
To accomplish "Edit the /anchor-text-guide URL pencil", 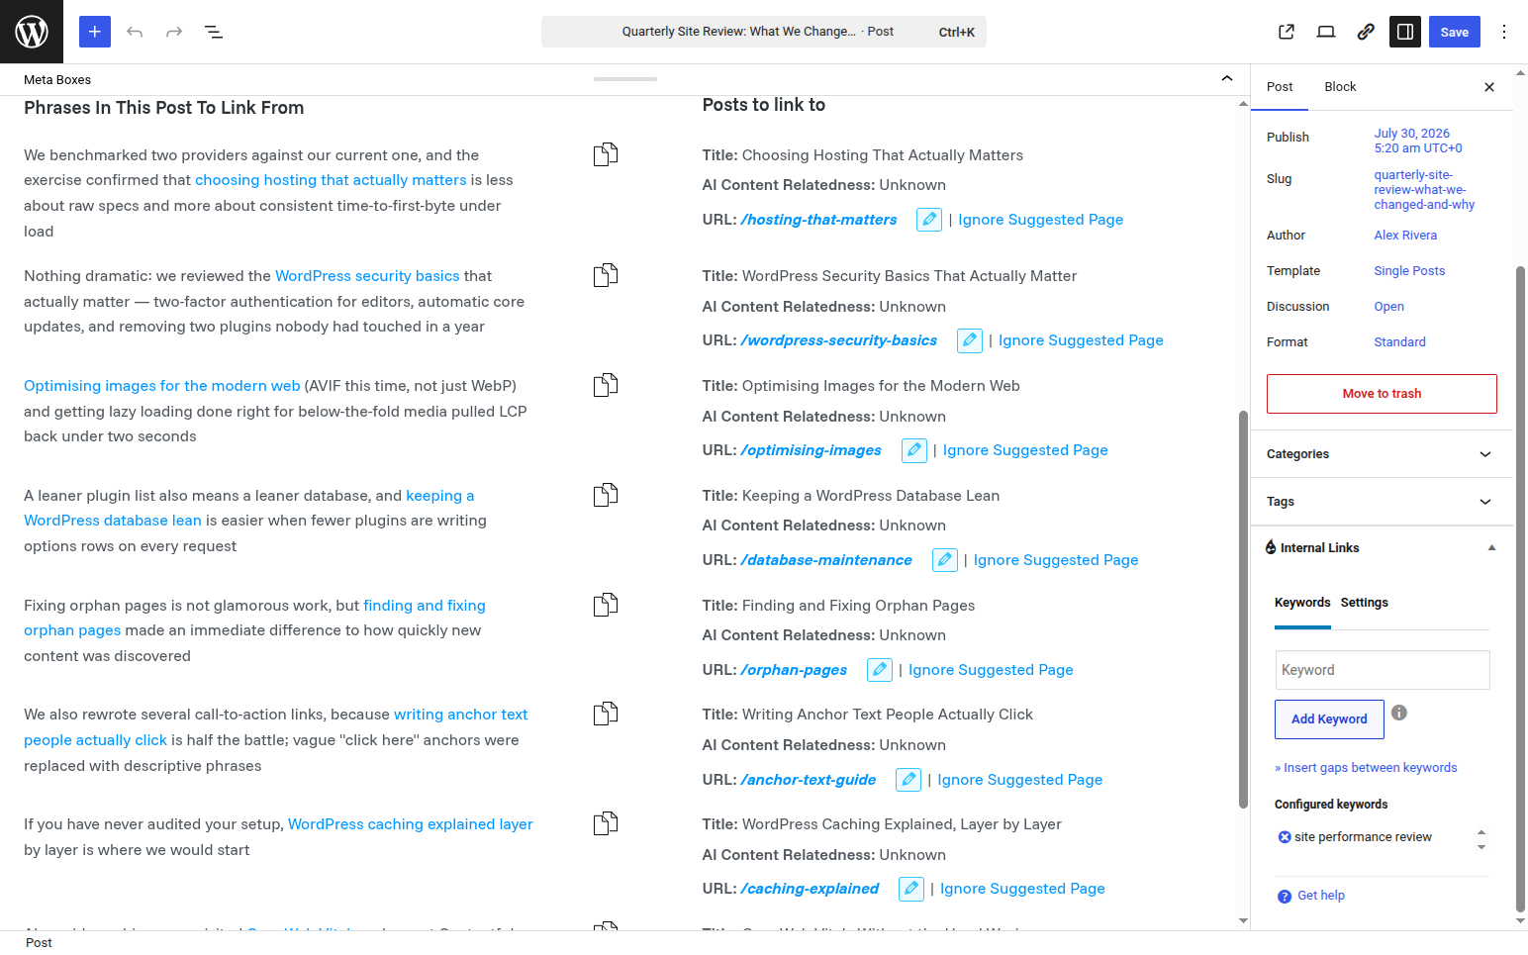I will click(x=908, y=780).
